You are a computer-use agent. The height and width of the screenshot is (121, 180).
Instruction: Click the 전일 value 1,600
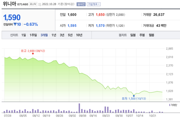(72, 15)
